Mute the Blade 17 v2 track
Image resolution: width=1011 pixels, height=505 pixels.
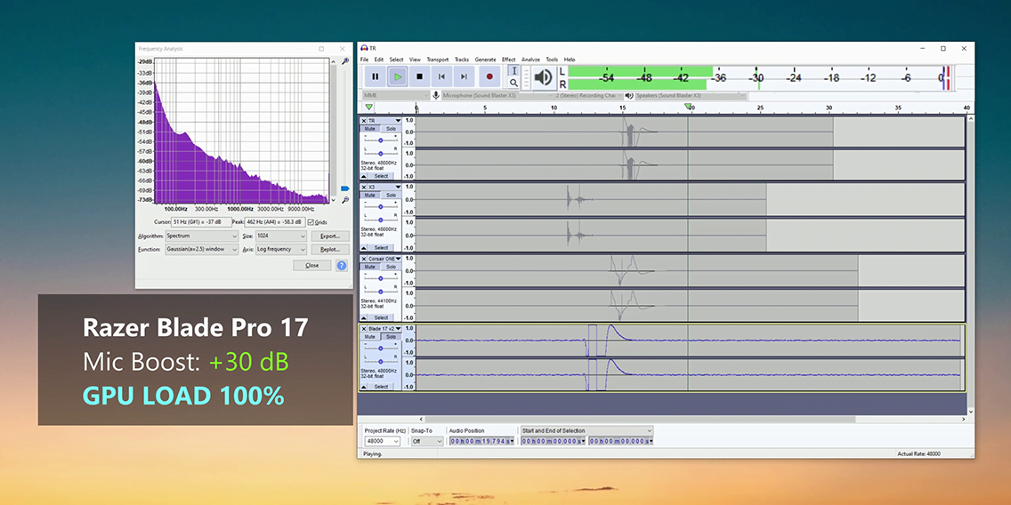(370, 336)
